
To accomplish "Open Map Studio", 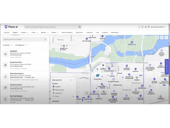I will point(79,32).
